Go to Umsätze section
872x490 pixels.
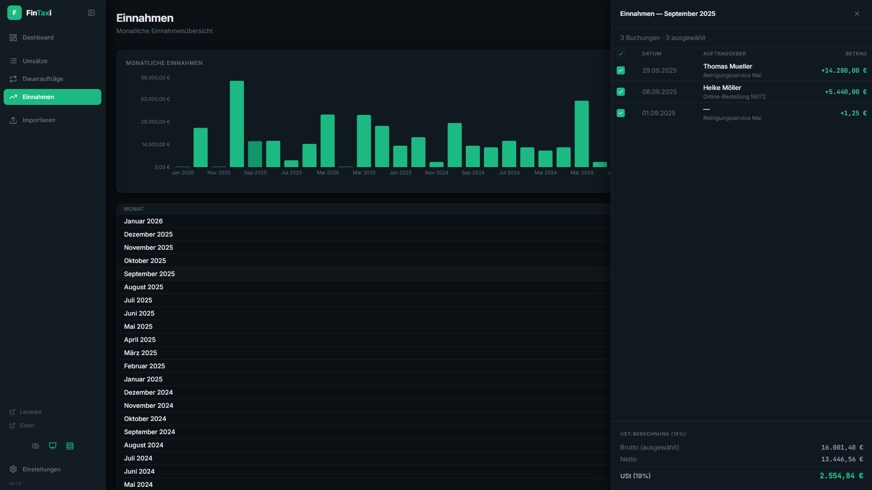click(35, 61)
